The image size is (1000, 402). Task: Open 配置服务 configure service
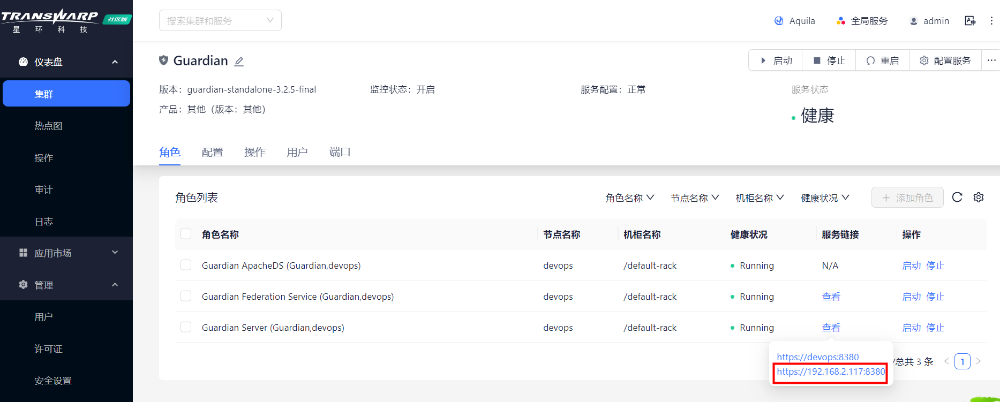pos(945,60)
